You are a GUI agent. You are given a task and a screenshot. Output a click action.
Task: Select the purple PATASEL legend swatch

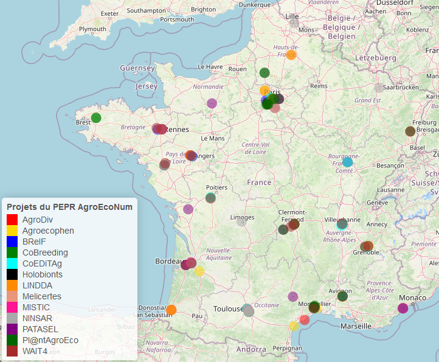coord(12,329)
